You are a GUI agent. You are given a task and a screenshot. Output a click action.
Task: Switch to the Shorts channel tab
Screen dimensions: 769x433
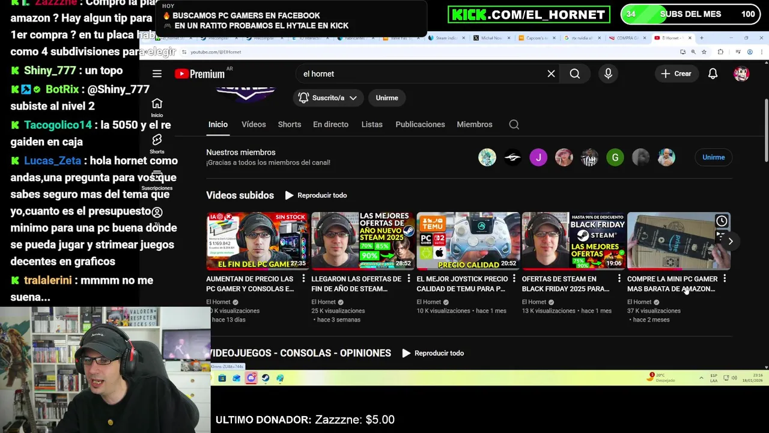[290, 124]
